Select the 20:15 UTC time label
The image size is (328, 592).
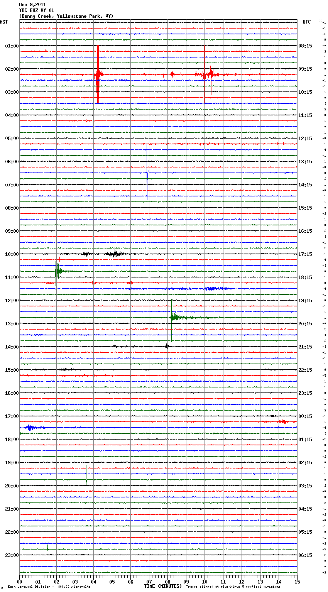coord(305,324)
